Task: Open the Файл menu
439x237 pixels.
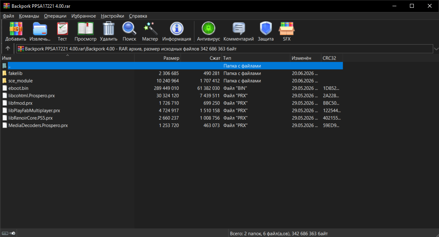Action: pyautogui.click(x=9, y=16)
